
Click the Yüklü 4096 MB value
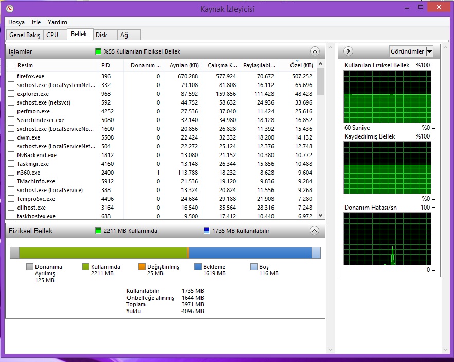tap(192, 311)
